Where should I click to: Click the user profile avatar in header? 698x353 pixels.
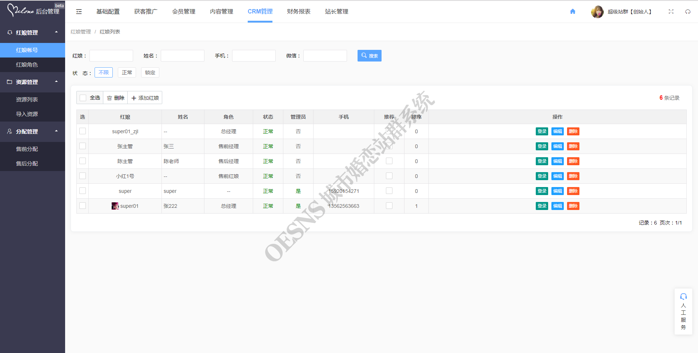click(597, 12)
